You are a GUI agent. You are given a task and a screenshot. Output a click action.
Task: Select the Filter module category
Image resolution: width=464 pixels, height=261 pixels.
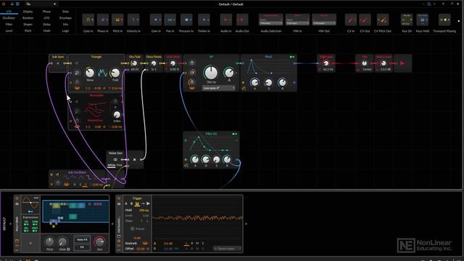coord(9,24)
